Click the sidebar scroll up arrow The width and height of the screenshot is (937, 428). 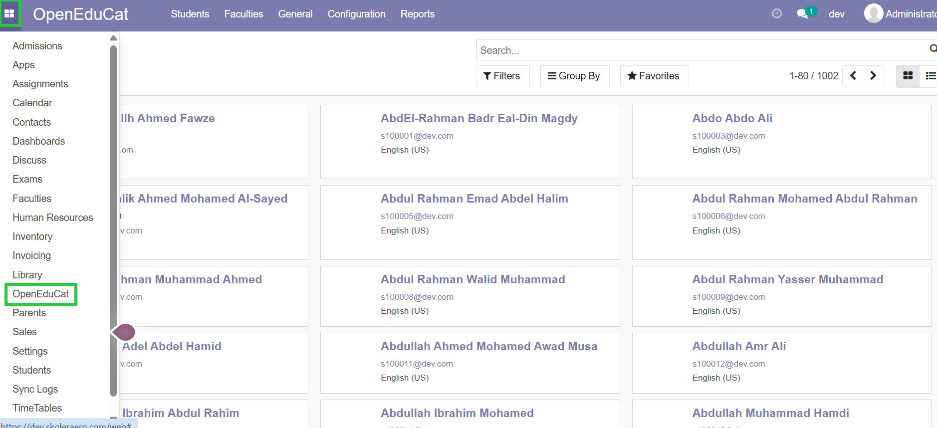click(113, 38)
